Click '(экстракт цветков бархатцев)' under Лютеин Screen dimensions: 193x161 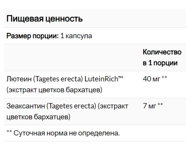click(x=54, y=90)
